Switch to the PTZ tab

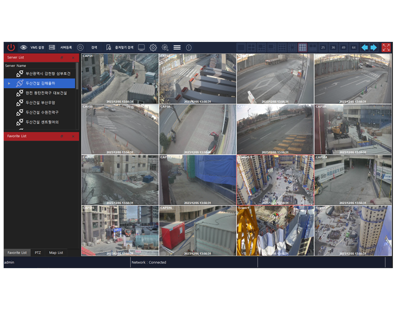coord(38,253)
